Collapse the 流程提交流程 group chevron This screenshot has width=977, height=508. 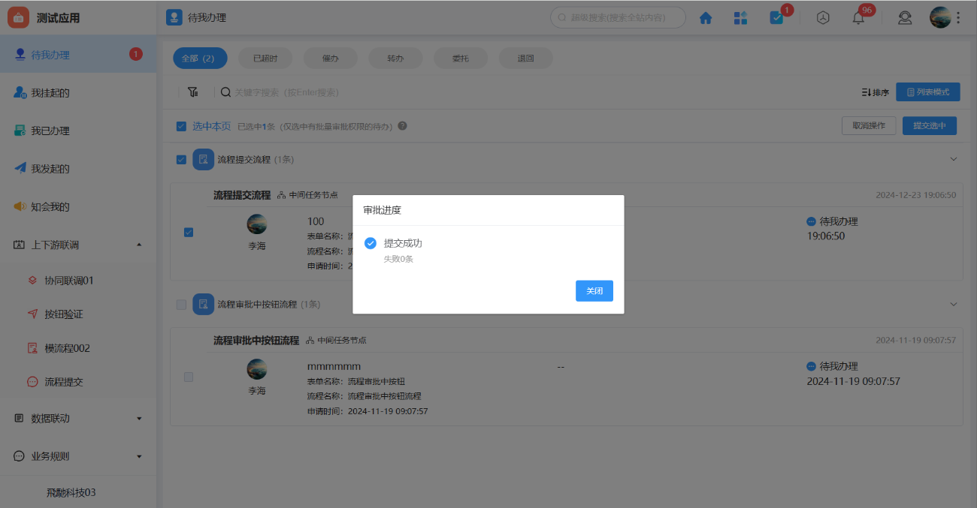(x=954, y=159)
